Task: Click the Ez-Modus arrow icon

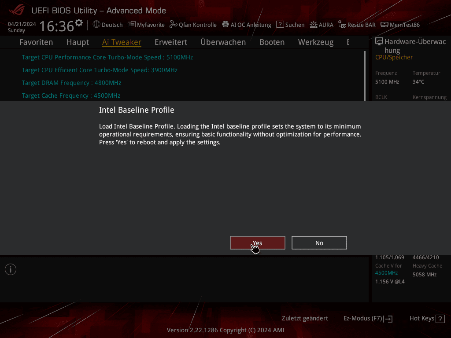Action: click(x=388, y=319)
